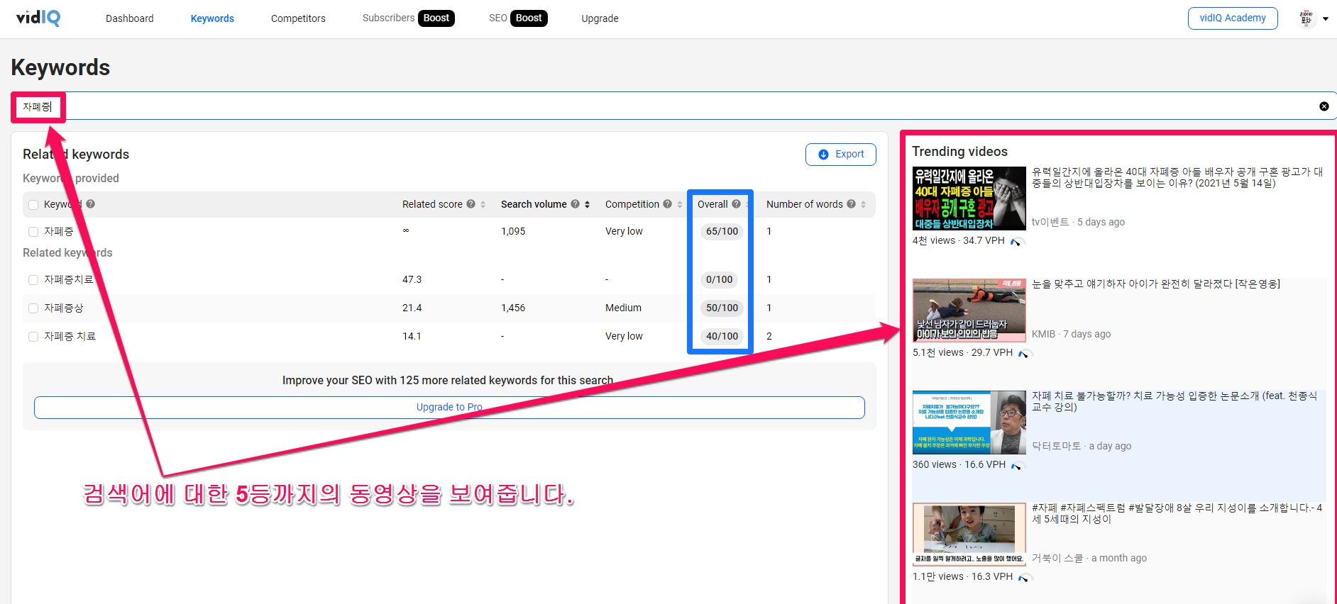1337x604 pixels.
Task: Toggle the select-all Keyword checkbox
Action: 33,205
